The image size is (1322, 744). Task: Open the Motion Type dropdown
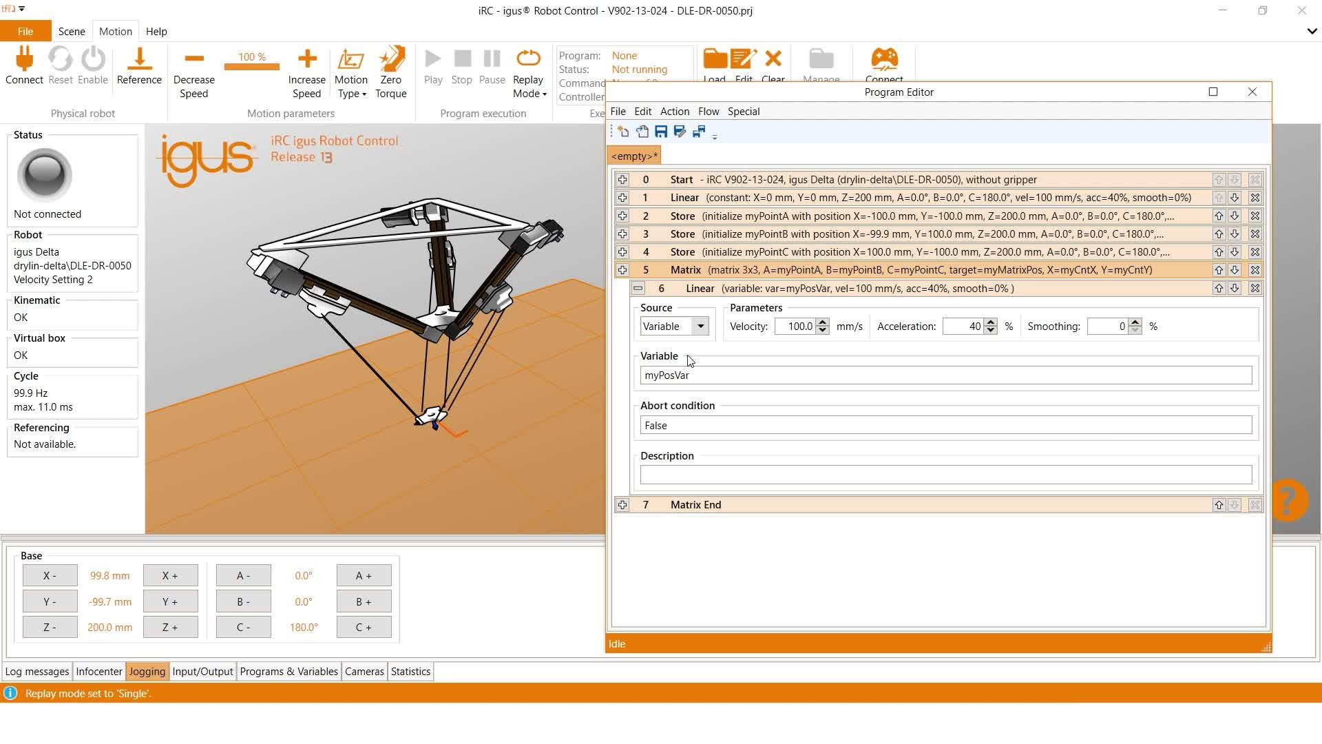pos(351,72)
